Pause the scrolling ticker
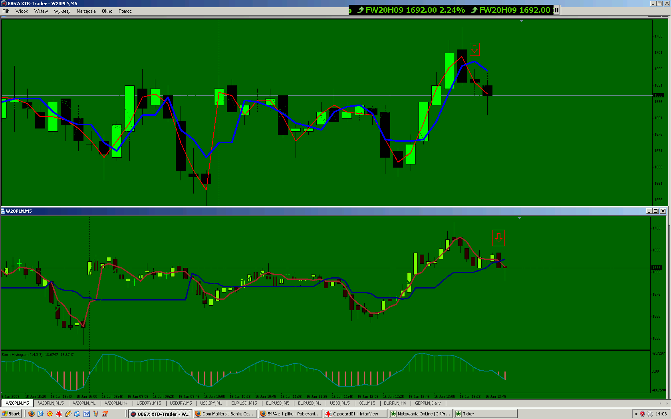671x419 pixels. coord(556,10)
